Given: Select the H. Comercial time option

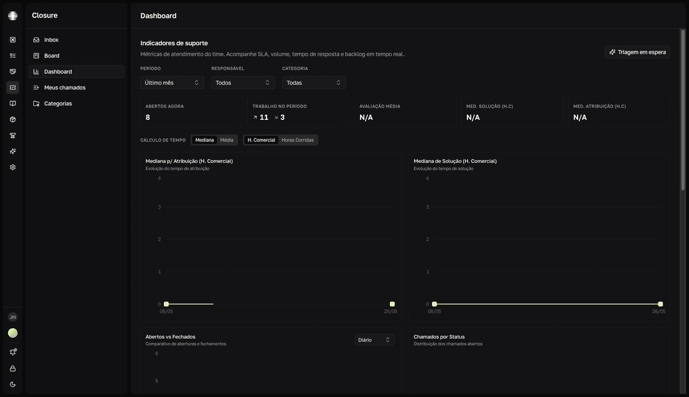Looking at the screenshot, I should pos(261,140).
